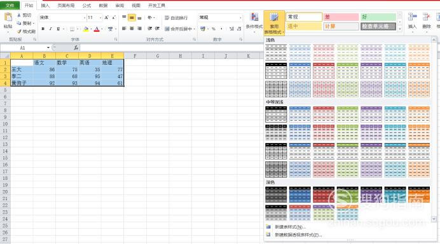Click the Increase Decimal icon
Screen dimensions: 440x244
pos(231,29)
